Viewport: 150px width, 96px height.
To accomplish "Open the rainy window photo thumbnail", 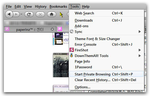I will tap(61, 65).
